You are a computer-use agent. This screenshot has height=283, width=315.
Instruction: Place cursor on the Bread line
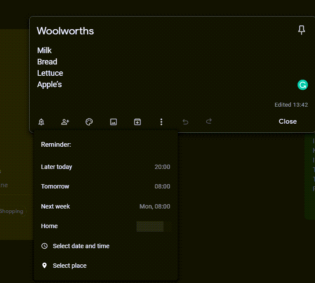(x=47, y=62)
